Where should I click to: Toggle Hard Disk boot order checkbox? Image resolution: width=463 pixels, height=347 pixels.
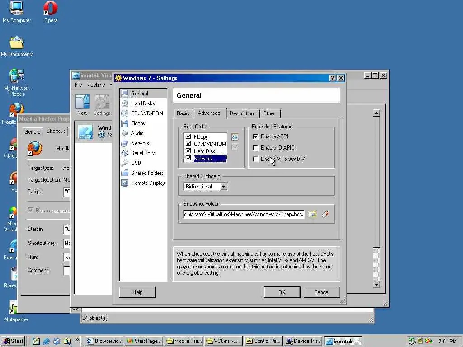coord(188,151)
